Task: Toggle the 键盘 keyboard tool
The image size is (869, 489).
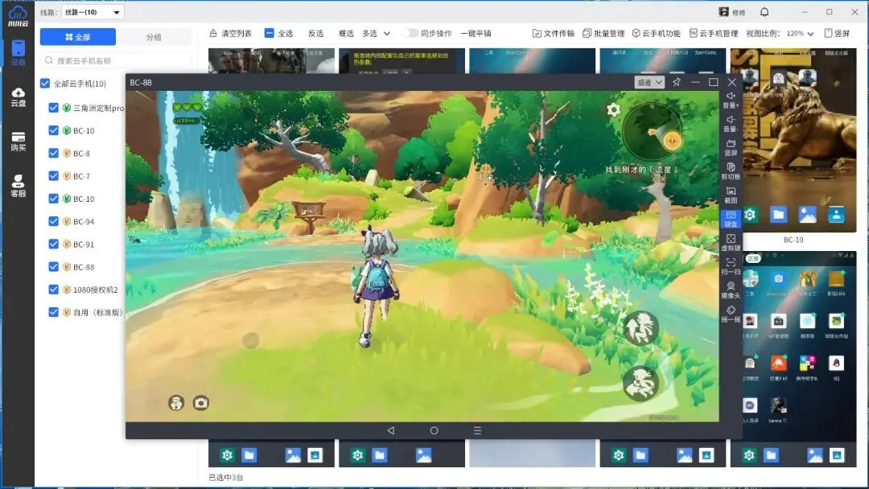Action: coord(731,219)
